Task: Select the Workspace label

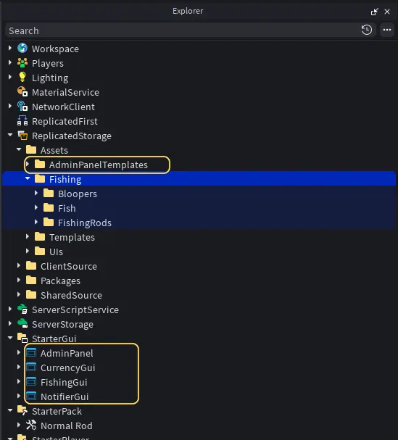Action: coord(55,49)
